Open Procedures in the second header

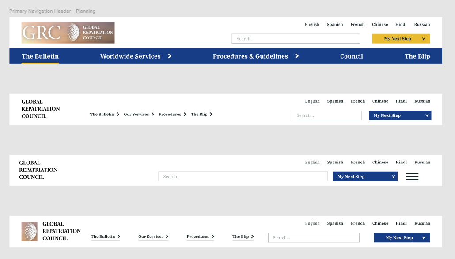pos(170,115)
